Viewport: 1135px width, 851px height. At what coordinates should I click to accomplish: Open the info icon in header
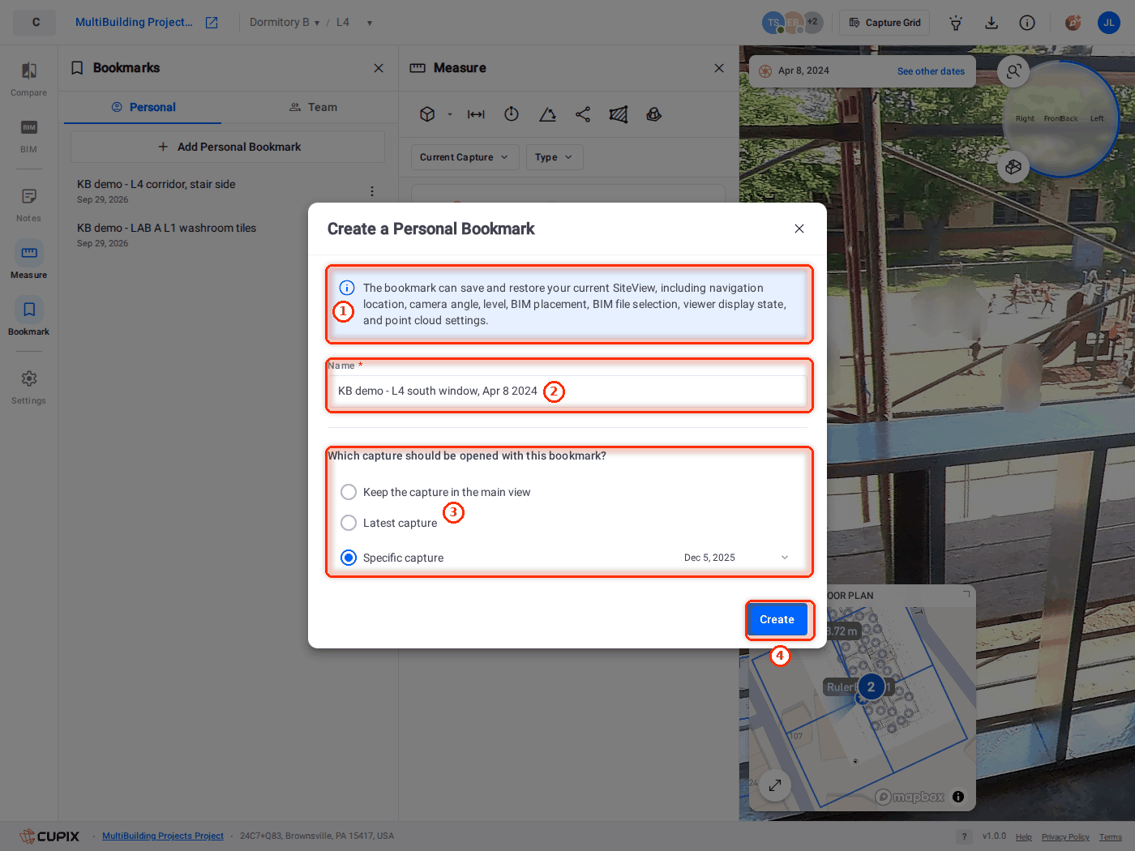point(1027,23)
